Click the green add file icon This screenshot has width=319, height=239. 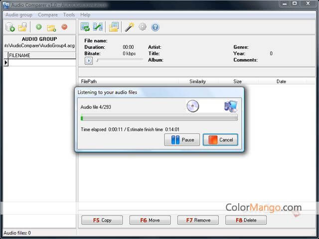(x=39, y=27)
